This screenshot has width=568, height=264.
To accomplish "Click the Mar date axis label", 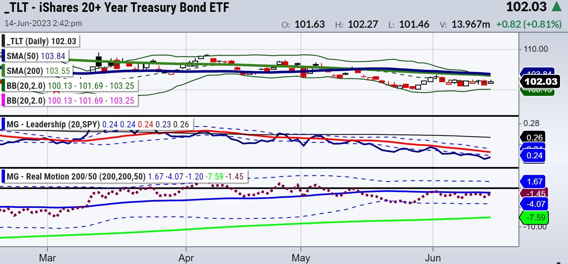I will click(48, 258).
